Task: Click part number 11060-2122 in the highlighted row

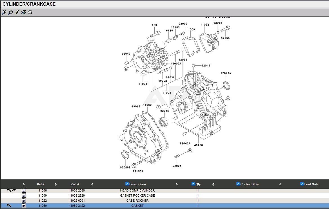Action: tap(77, 206)
